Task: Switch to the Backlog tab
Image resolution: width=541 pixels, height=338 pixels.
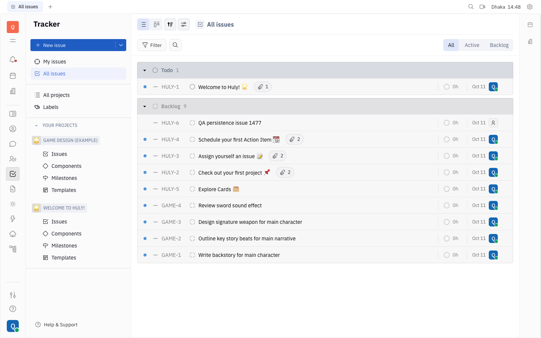Action: point(499,45)
